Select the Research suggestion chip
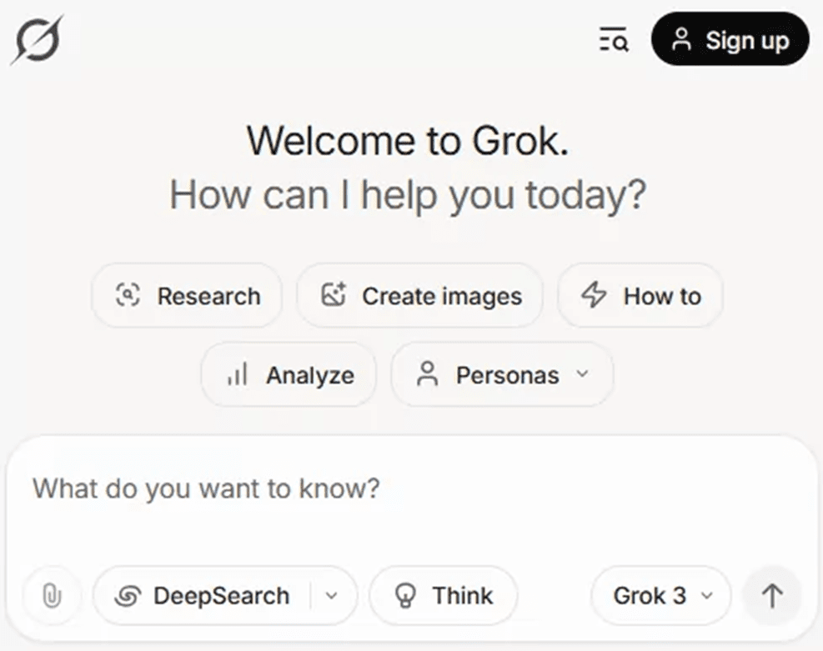The image size is (823, 651). 187,296
